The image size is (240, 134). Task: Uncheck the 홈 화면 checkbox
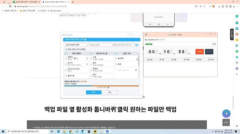pyautogui.click(x=116, y=58)
